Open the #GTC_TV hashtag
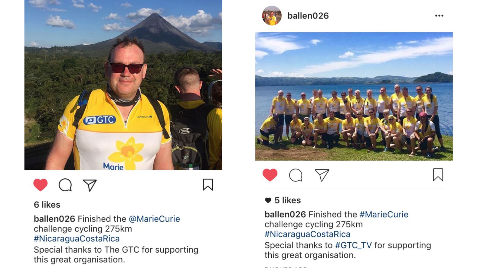 (353, 245)
